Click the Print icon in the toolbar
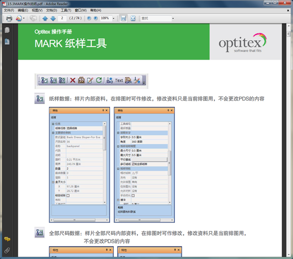293x259 pixels. pyautogui.click(x=9, y=18)
